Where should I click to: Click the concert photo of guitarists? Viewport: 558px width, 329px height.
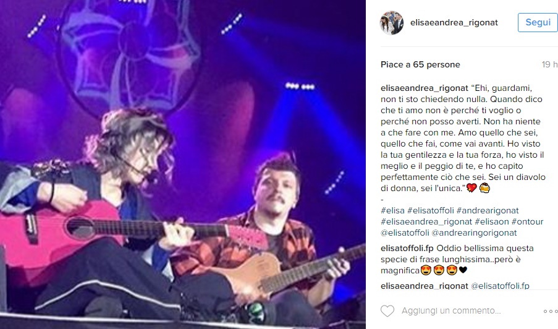click(x=183, y=164)
